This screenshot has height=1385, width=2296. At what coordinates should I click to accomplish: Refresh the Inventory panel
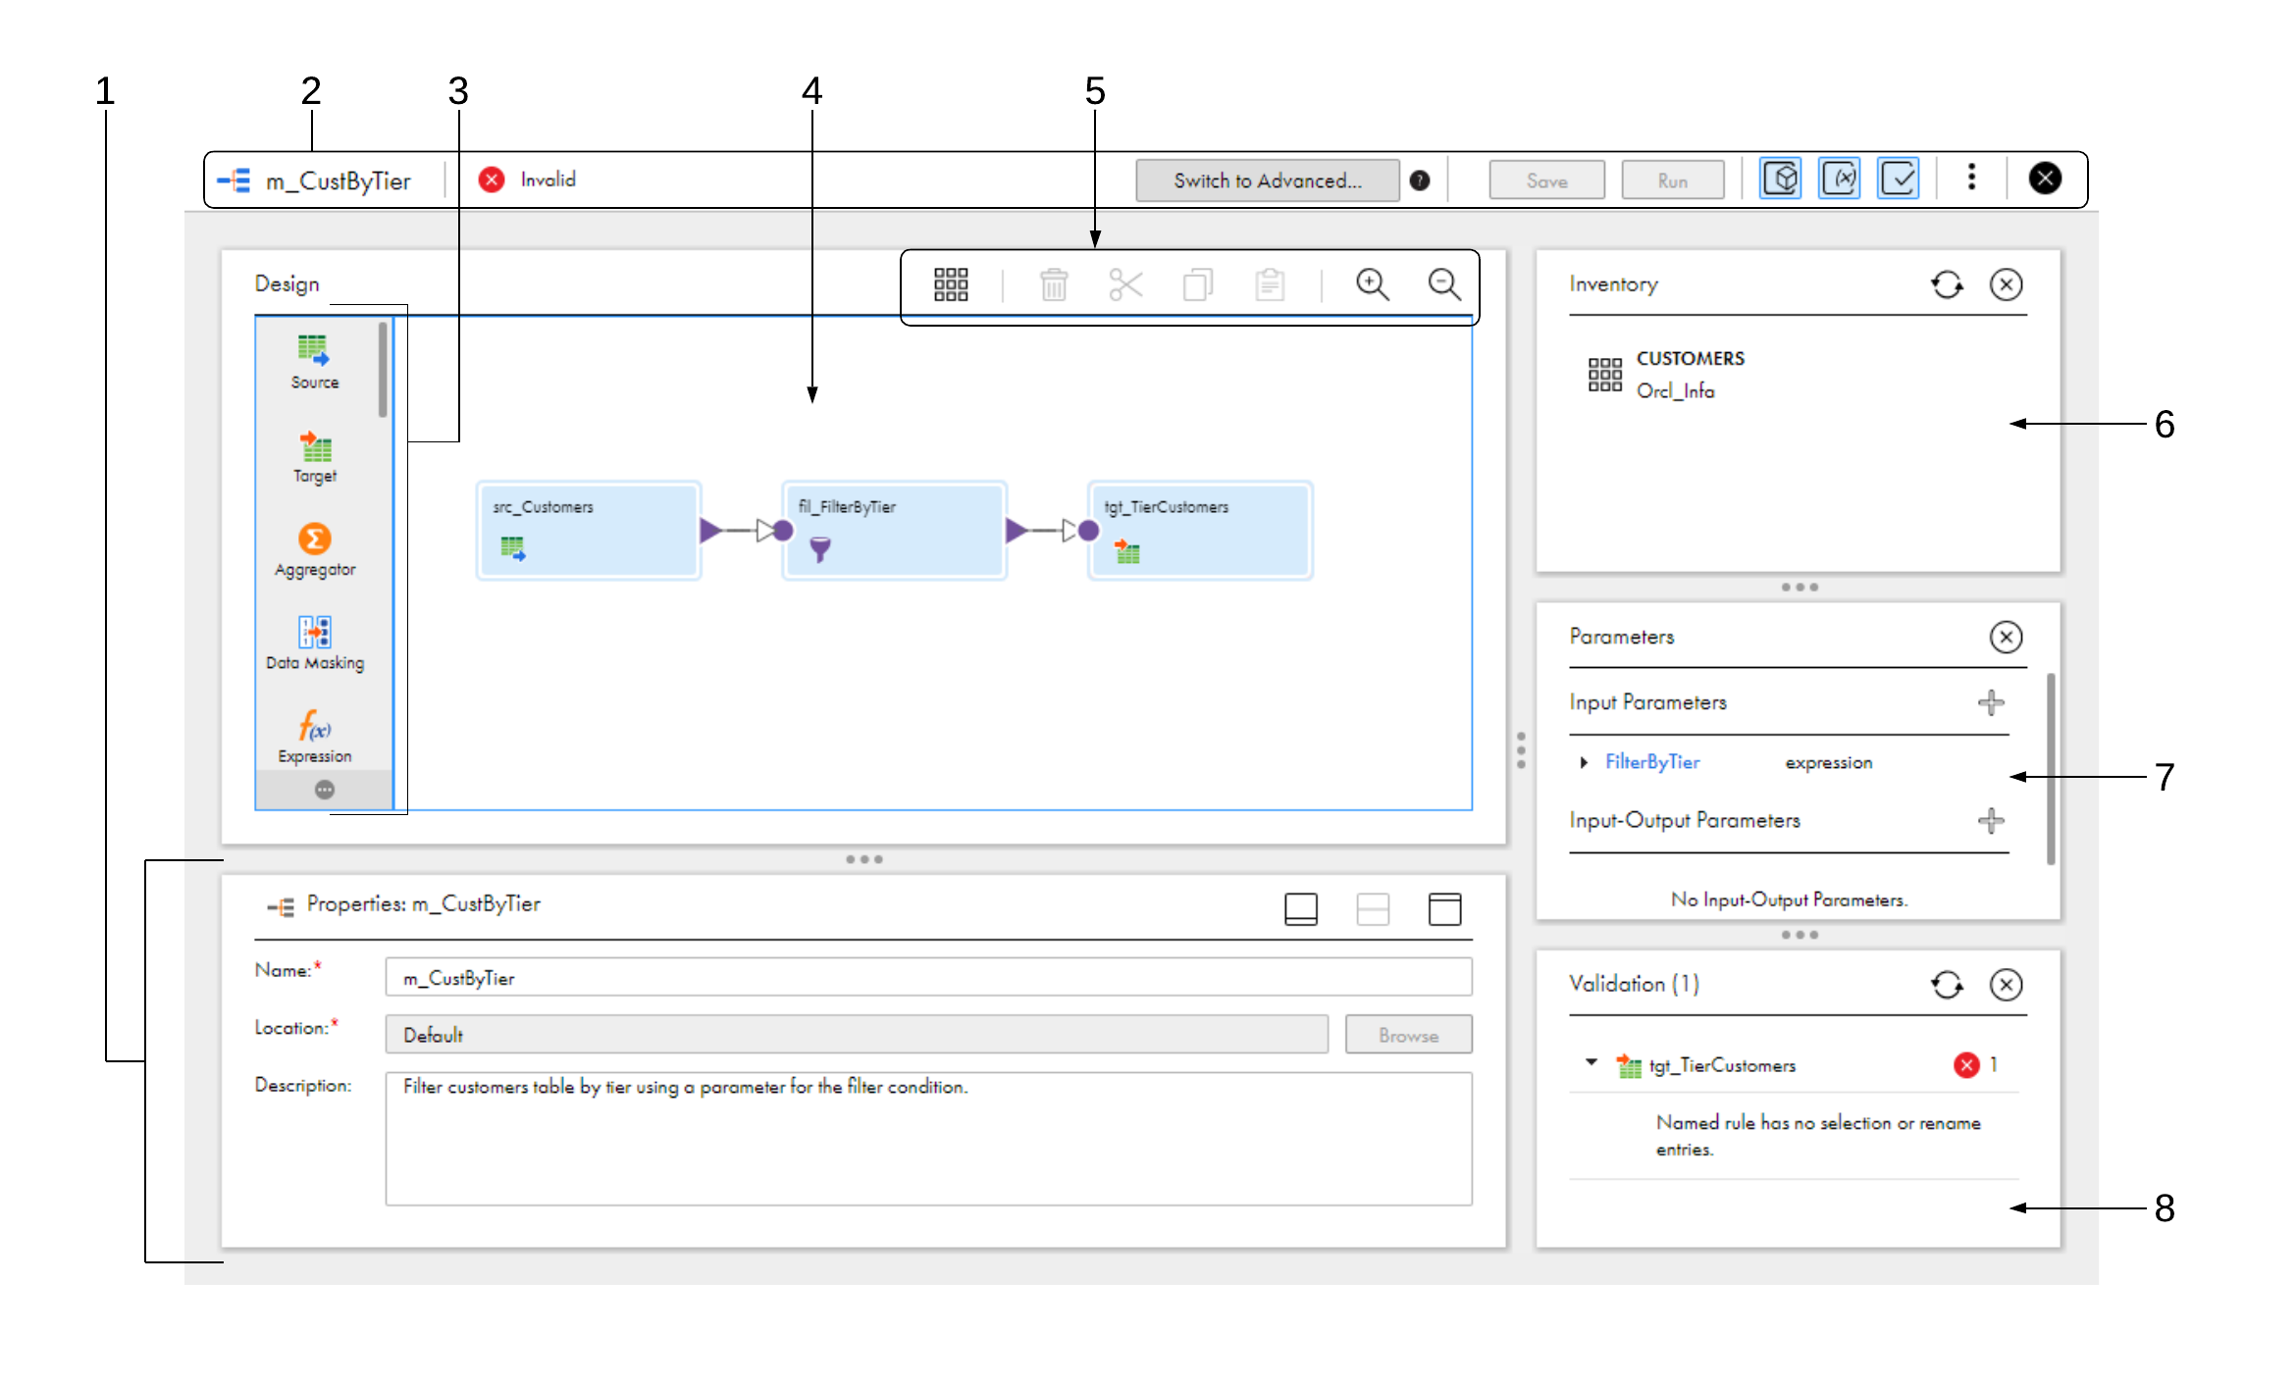[x=1947, y=285]
